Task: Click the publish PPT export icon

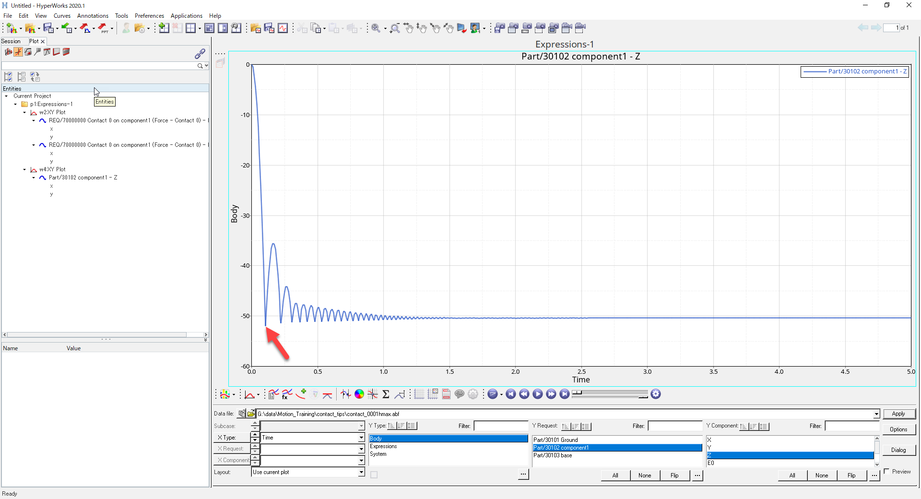Action: pyautogui.click(x=103, y=28)
